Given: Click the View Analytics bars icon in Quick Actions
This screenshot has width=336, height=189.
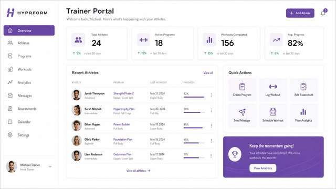Looking at the screenshot, I should [x=303, y=112].
